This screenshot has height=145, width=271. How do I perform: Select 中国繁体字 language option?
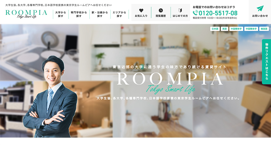(251, 29)
